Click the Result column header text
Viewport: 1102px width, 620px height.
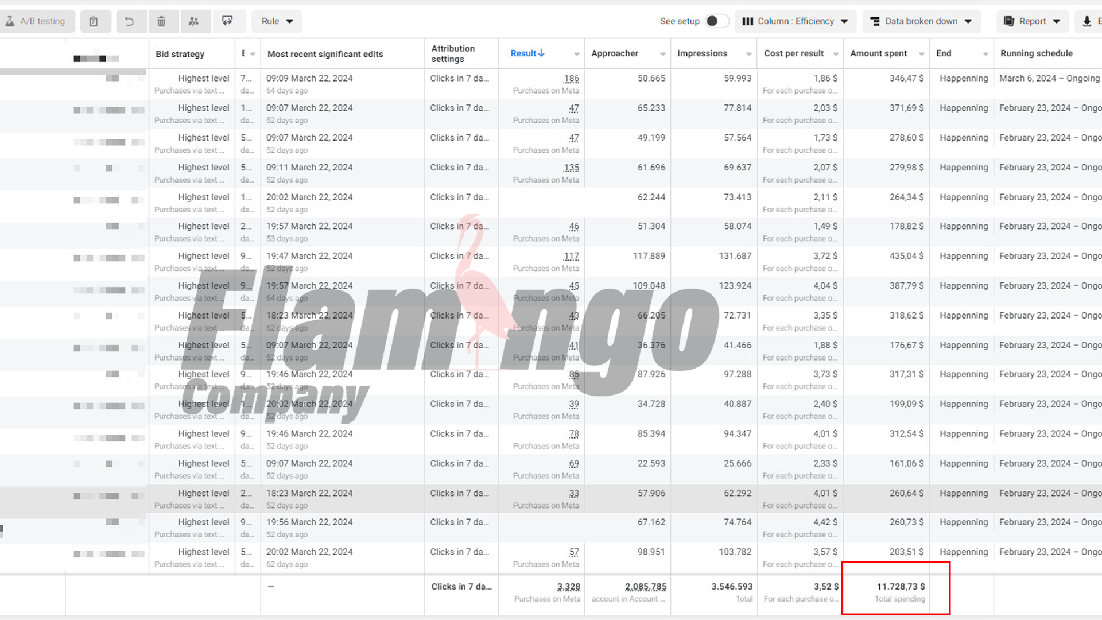coord(523,53)
